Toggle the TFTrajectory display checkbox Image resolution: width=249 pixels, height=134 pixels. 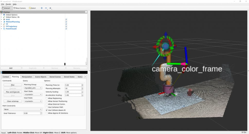(x=66, y=26)
